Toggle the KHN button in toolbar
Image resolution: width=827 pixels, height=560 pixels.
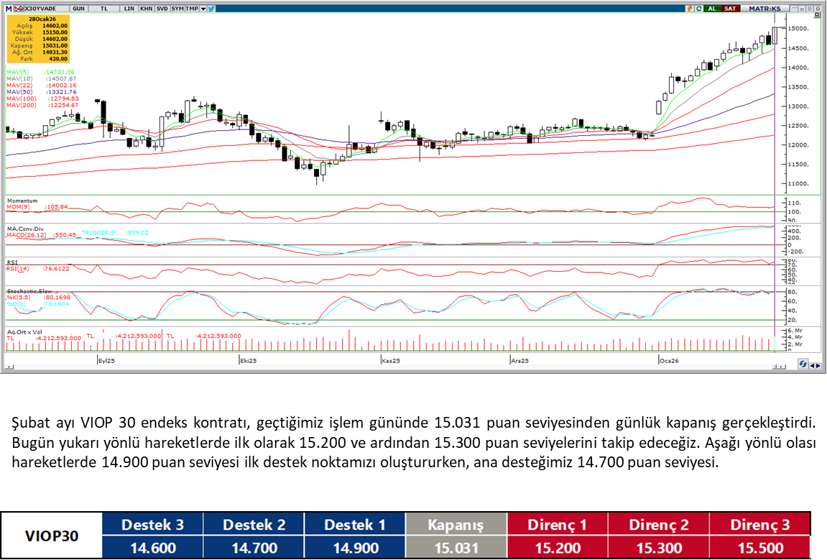click(146, 8)
